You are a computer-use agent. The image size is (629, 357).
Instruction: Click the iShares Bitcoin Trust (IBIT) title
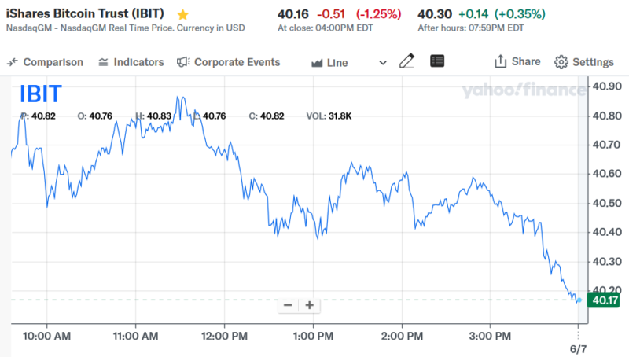tap(88, 14)
